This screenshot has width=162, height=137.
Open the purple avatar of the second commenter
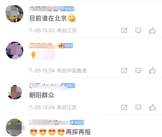[15, 50]
